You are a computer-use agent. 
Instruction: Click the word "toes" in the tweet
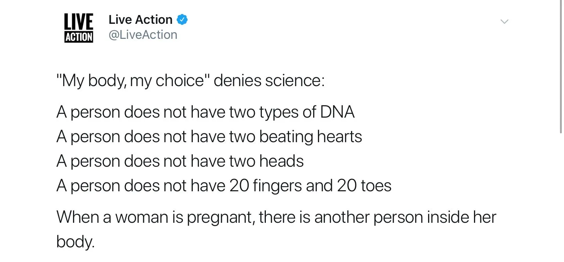376,186
